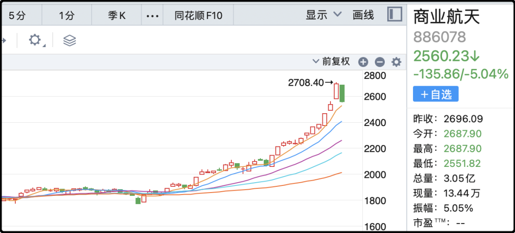Select the 2708.40 high price label
This screenshot has width=515, height=233.
pyautogui.click(x=306, y=83)
